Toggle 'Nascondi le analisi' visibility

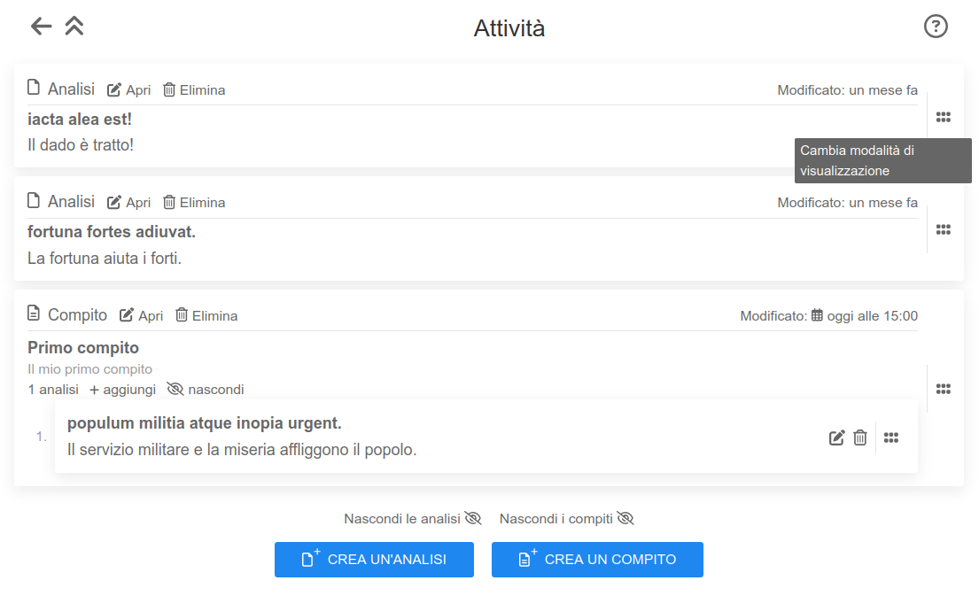point(413,519)
